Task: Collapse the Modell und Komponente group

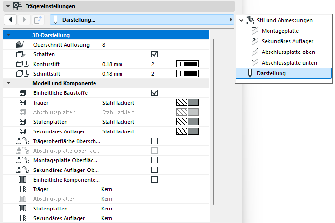Action: click(x=8, y=83)
